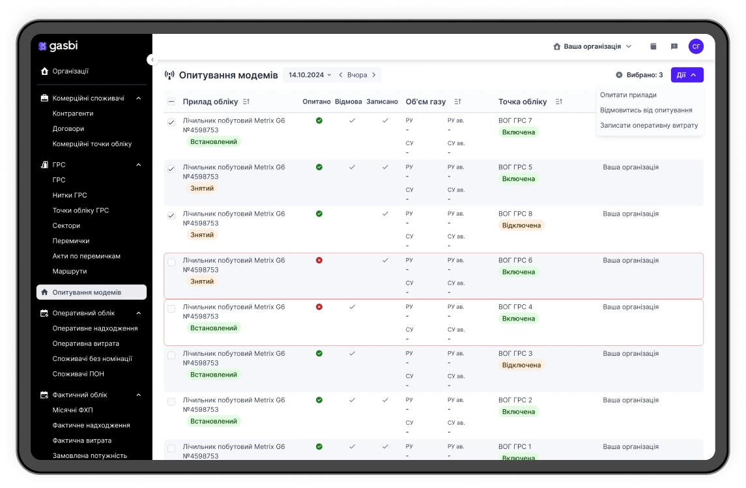Screen dimensions: 746x488
Task: Open the messages icon in top bar
Action: point(674,46)
